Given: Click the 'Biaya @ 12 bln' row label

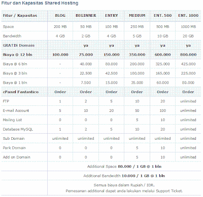Looking at the screenshot, I should pyautogui.click(x=17, y=55).
